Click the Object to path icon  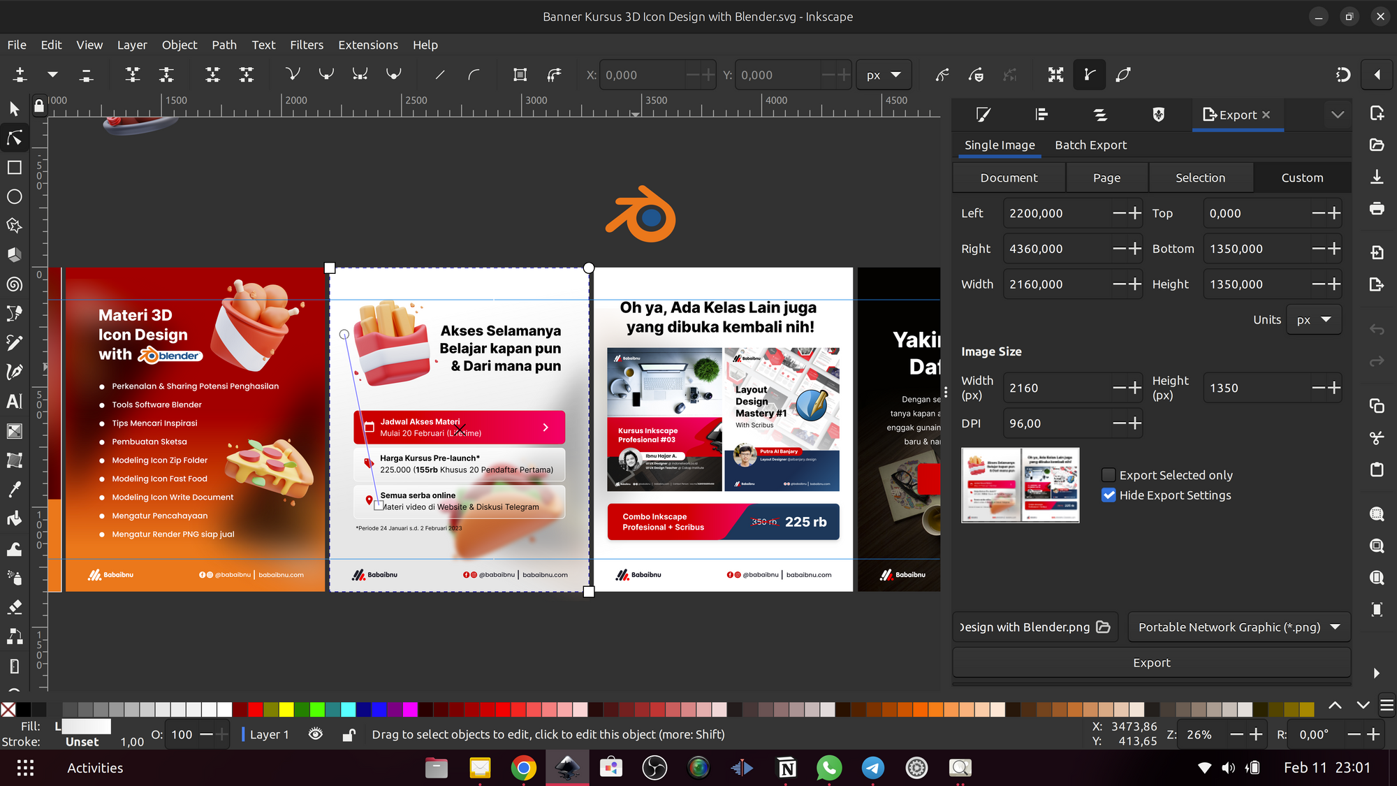tap(520, 75)
